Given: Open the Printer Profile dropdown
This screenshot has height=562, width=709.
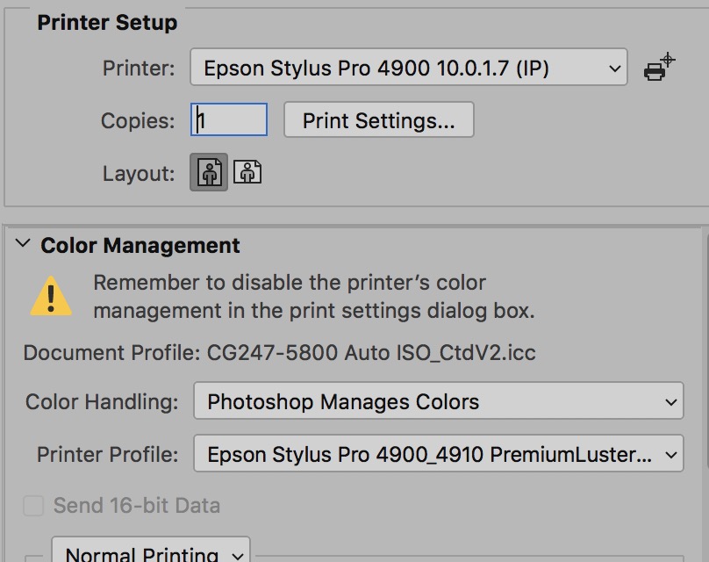Looking at the screenshot, I should point(438,455).
